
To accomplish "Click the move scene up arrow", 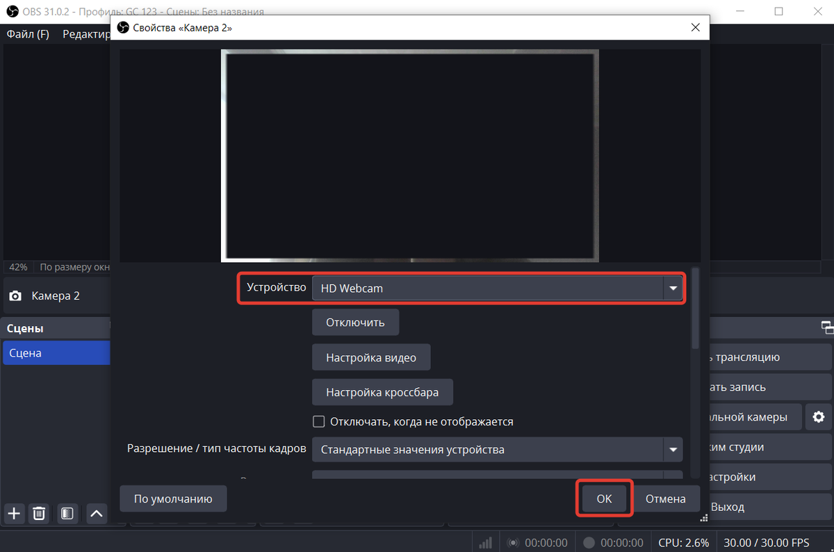I will click(x=96, y=514).
